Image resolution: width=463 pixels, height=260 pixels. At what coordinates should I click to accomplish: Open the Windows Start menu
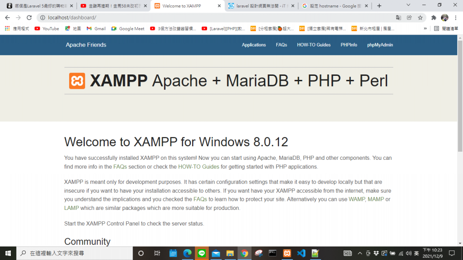point(8,253)
